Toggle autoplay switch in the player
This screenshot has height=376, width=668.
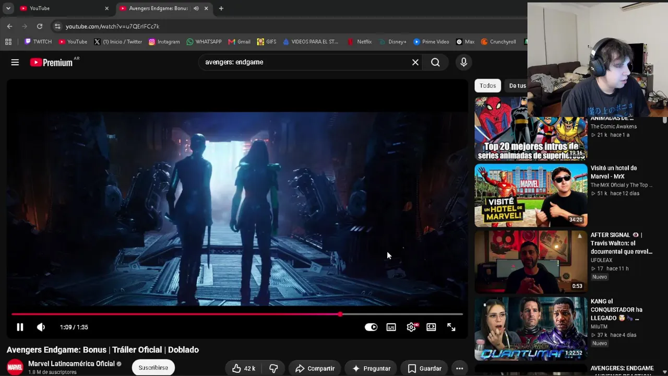click(371, 327)
